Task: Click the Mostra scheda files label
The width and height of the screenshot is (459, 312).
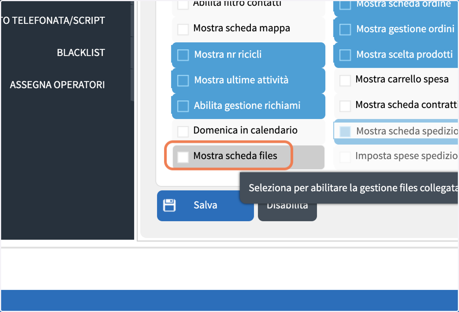Action: pyautogui.click(x=235, y=156)
